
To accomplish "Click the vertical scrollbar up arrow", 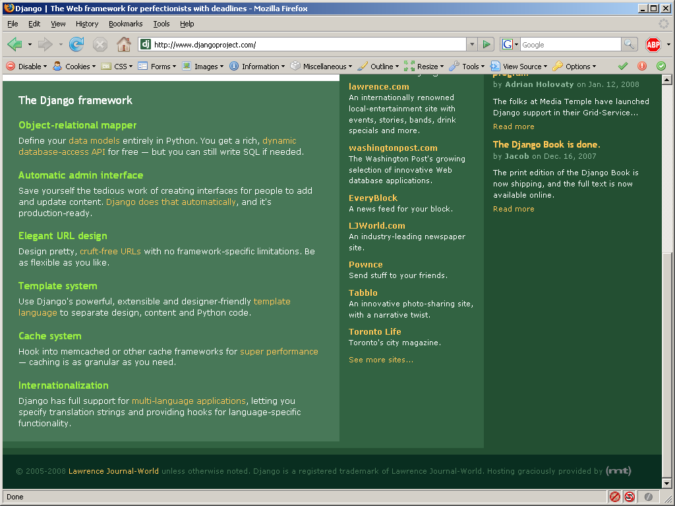I will point(667,80).
